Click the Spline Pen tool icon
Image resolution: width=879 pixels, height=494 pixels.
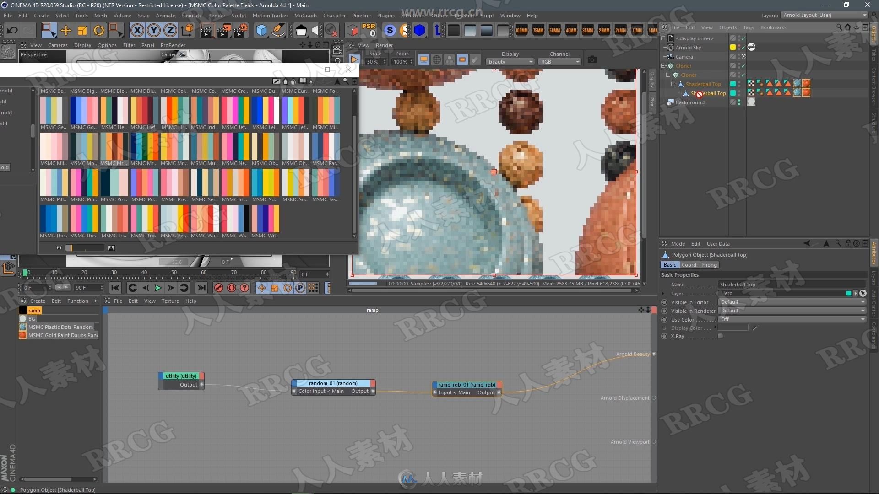(278, 31)
